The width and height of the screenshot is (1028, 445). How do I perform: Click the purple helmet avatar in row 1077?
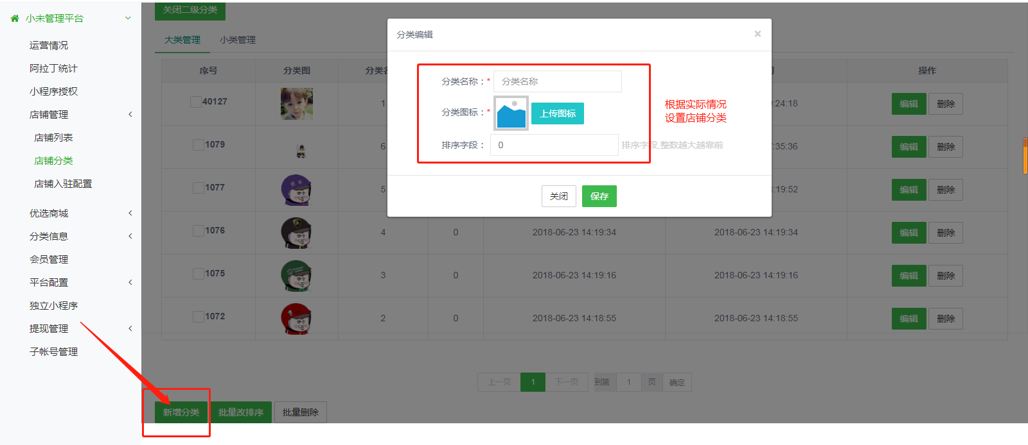point(296,190)
